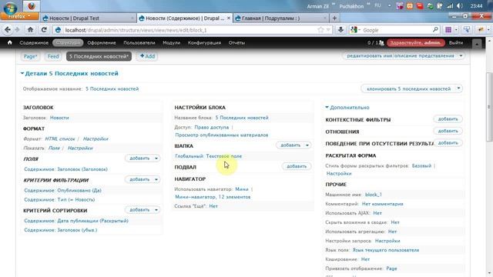
Task: Open Содержимое: Заголовок (убыв.) sort criterion
Action: 61,230
